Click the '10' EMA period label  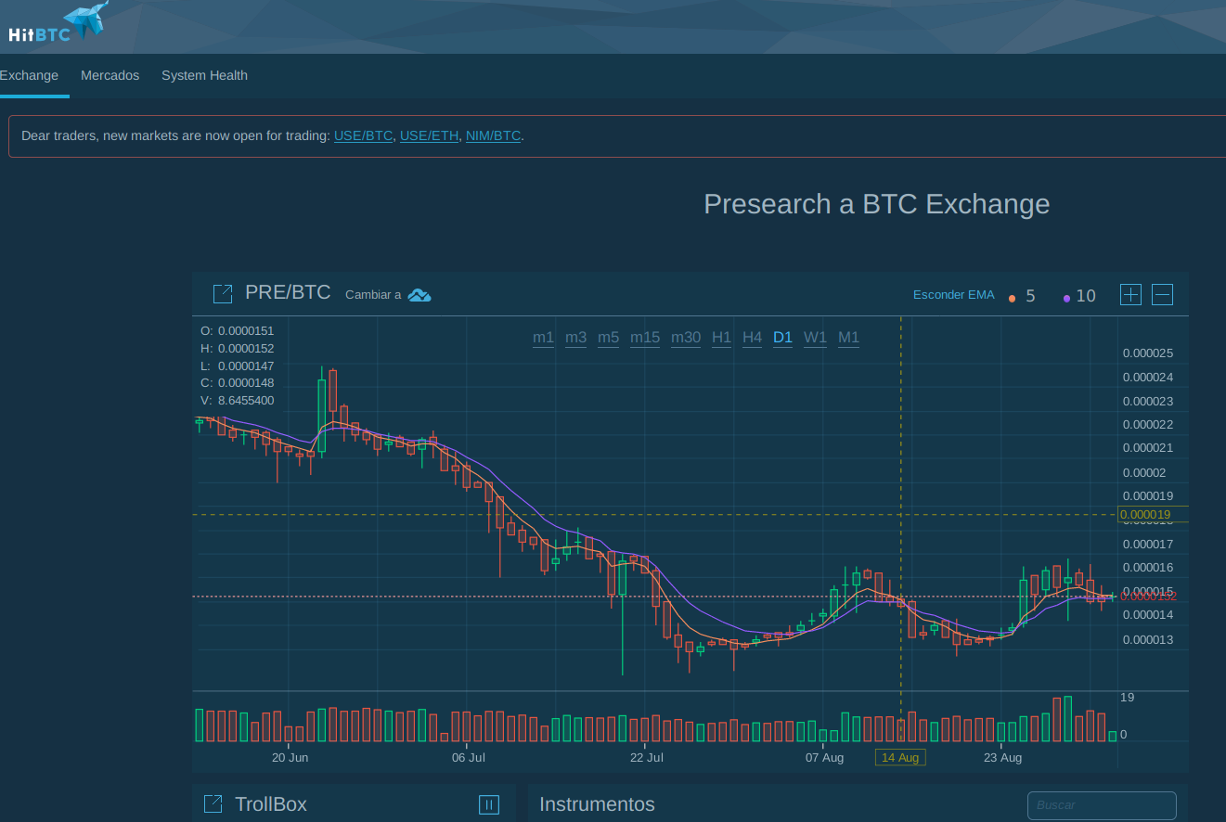coord(1086,297)
